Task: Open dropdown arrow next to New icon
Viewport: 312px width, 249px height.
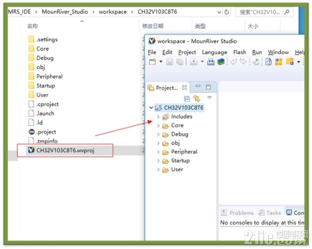Action: pos(161,62)
